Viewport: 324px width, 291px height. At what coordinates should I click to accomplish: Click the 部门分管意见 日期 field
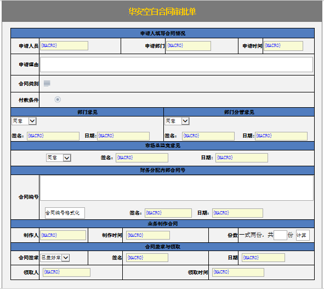coord(281,136)
